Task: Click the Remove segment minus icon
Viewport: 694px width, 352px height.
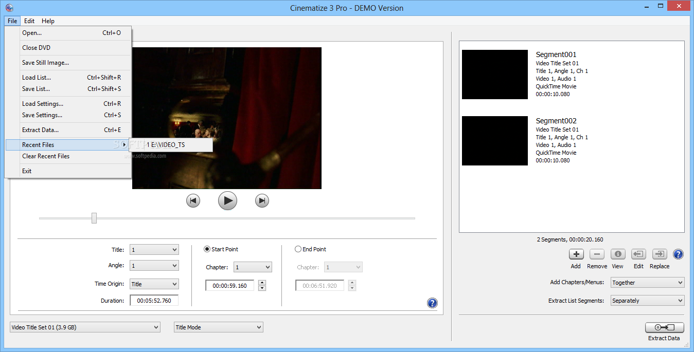Action: [x=597, y=254]
